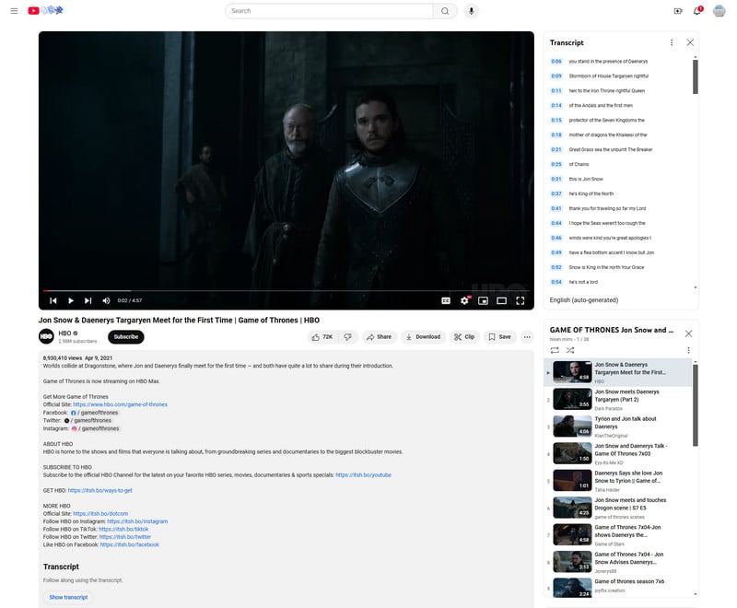Open the itsh.bo/dotcom link

100,513
